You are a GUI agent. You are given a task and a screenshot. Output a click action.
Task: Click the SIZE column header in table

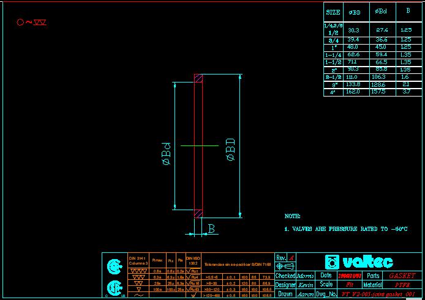click(333, 12)
